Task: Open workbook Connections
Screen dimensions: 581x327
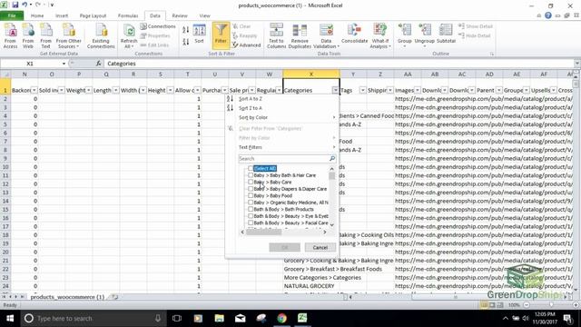Action: (157, 26)
